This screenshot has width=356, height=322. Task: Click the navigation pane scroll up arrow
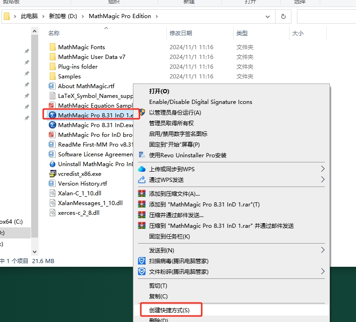[34, 31]
